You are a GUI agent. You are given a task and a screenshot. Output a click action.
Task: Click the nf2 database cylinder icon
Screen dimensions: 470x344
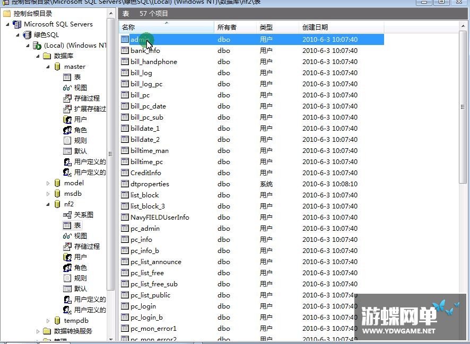(x=57, y=204)
